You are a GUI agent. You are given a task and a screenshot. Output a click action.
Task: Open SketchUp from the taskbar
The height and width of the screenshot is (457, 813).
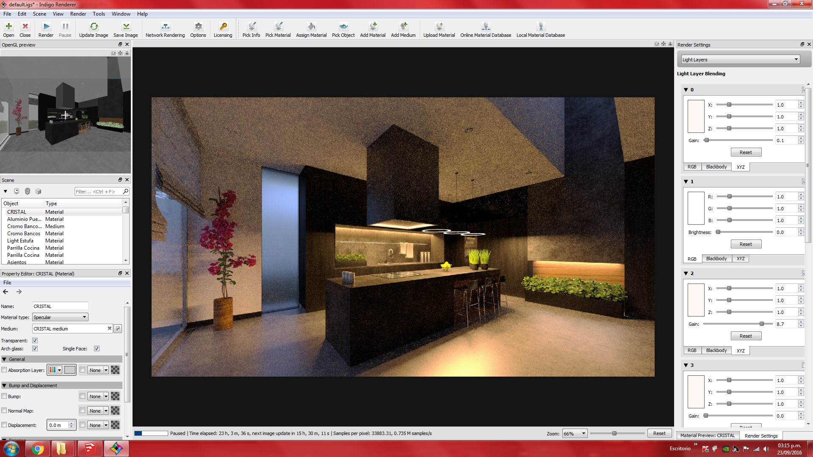click(89, 449)
